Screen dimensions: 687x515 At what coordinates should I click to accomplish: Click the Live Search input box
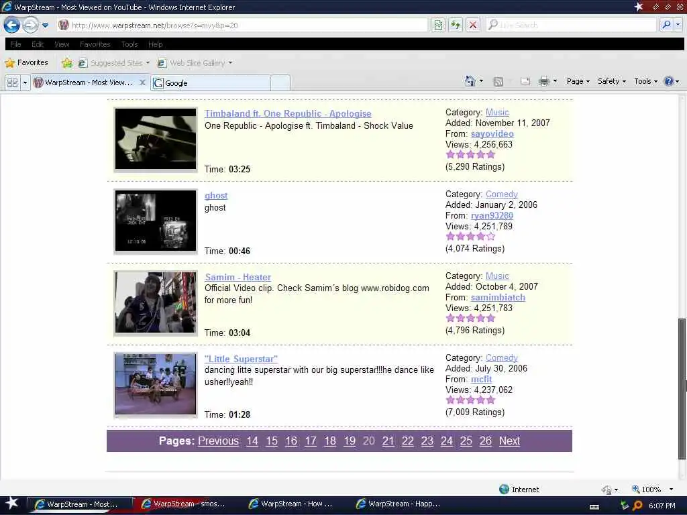[x=571, y=25]
